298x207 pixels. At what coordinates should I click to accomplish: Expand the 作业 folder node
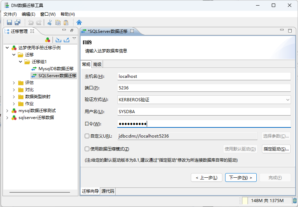(x=14, y=104)
